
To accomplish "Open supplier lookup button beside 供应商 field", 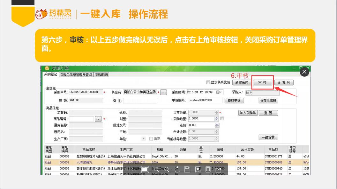I will point(163,92).
